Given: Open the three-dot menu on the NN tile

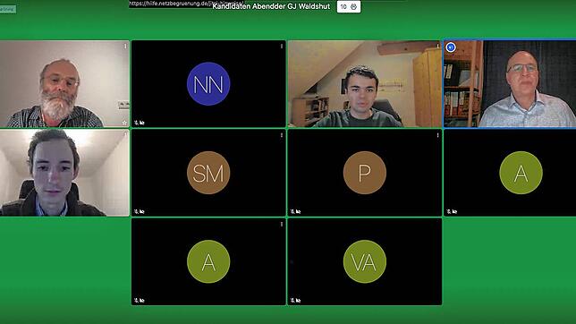Looking at the screenshot, I should [282, 47].
